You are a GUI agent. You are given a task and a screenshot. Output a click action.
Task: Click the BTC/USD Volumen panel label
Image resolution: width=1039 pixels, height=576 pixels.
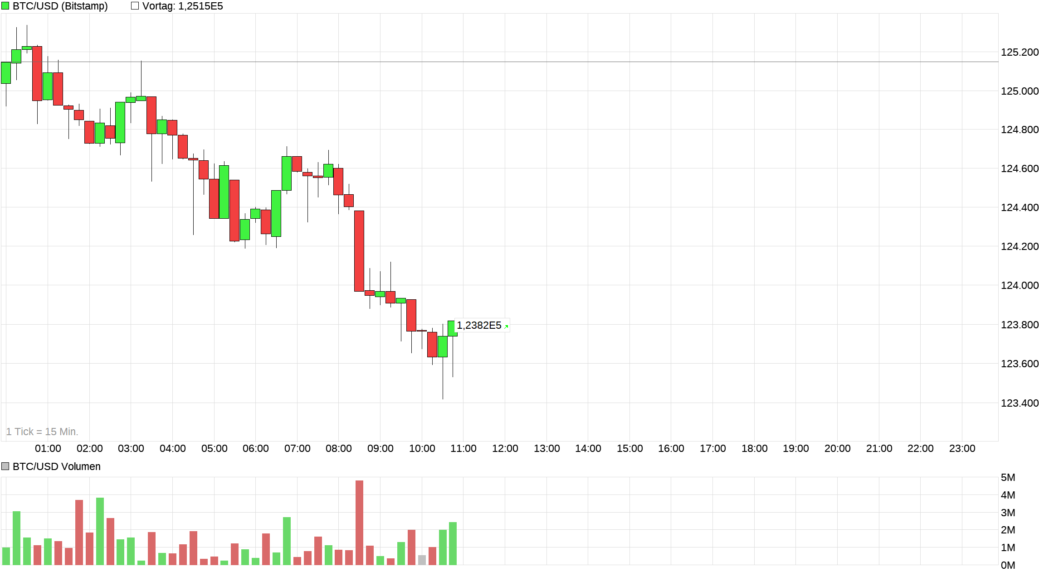56,466
